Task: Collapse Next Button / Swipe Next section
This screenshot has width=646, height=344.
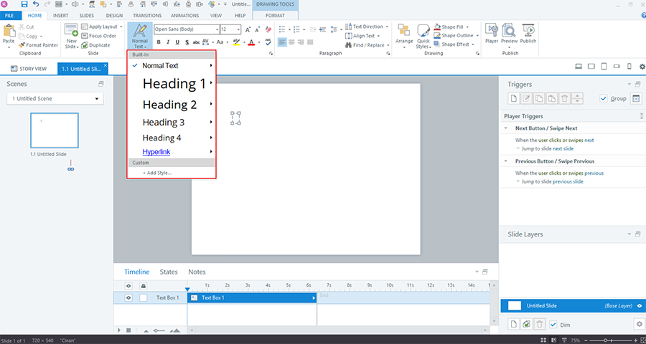Action: pos(506,128)
